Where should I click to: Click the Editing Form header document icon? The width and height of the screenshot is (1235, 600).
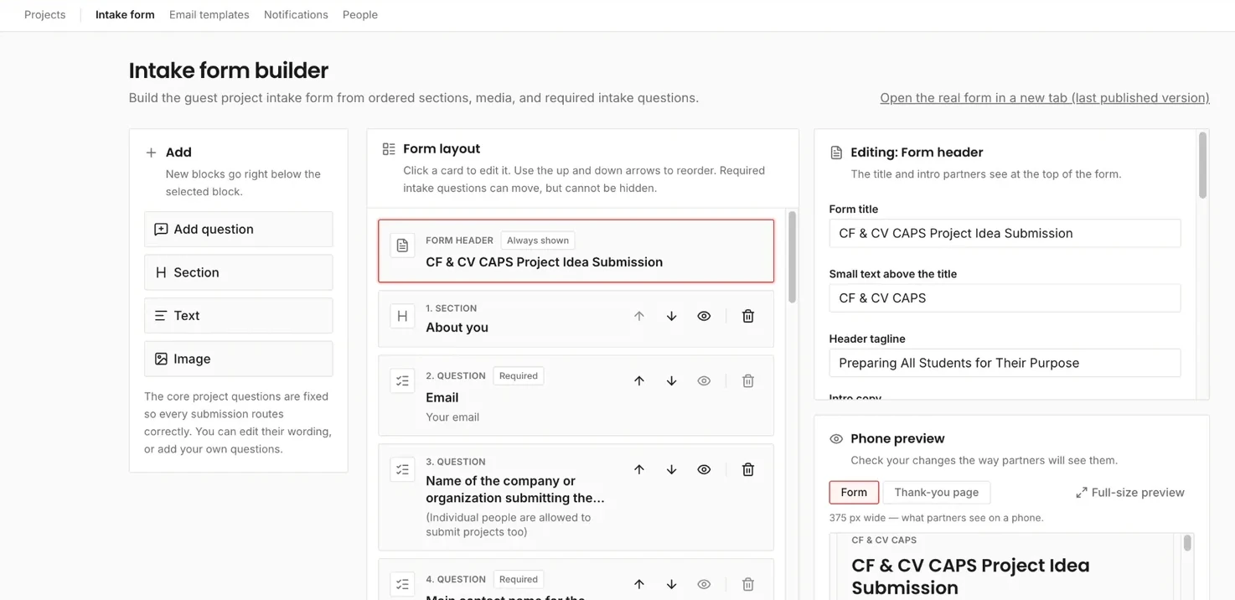coord(836,153)
